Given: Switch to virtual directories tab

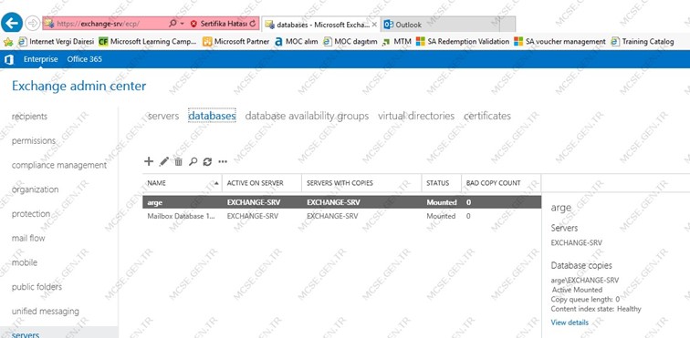Looking at the screenshot, I should [x=416, y=116].
